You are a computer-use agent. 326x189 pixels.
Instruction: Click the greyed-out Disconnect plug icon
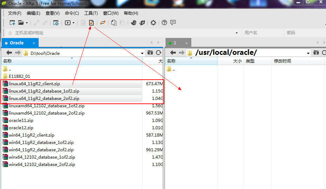[45, 23]
